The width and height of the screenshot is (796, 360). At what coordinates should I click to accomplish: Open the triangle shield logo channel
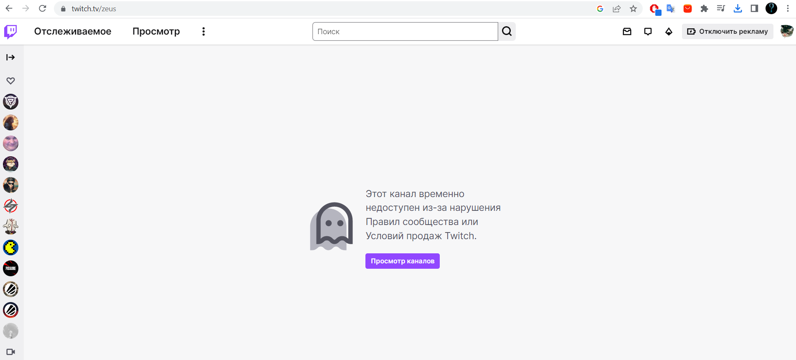tap(10, 102)
